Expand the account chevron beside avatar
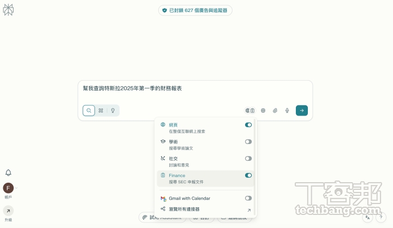 16,188
